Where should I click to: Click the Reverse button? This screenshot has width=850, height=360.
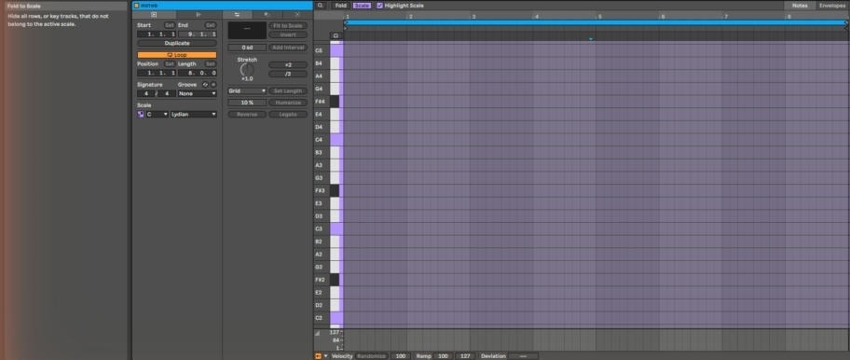click(x=247, y=115)
